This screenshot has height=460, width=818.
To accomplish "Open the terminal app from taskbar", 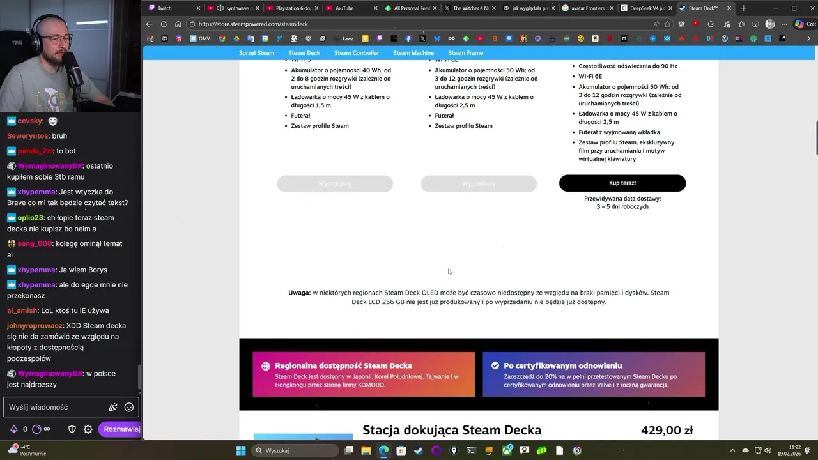I will tap(472, 450).
